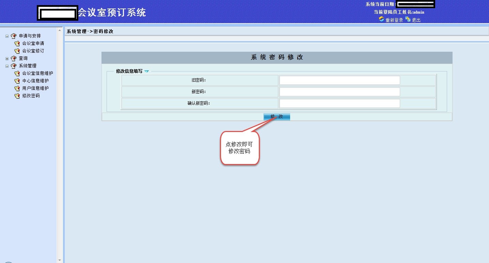Click the icon beside 中心信息维护
489x263 pixels.
tap(17, 81)
